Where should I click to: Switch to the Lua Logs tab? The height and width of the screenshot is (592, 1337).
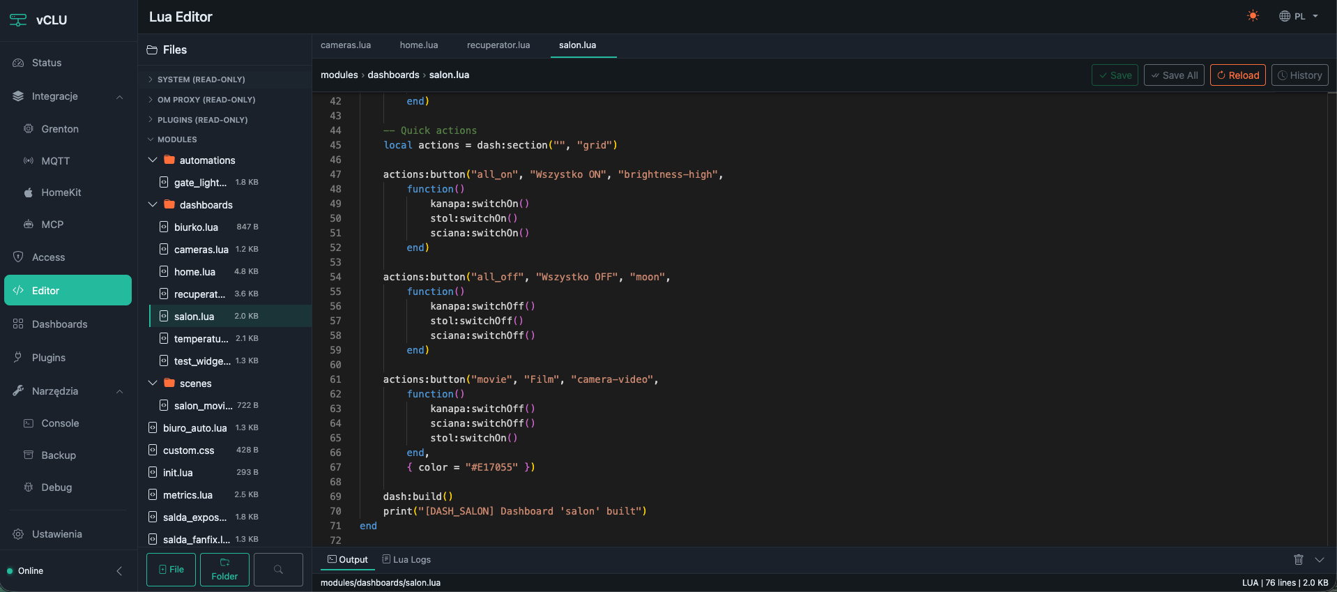pyautogui.click(x=406, y=560)
